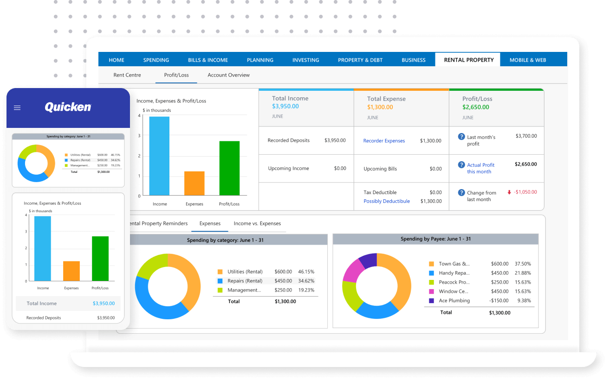Open the Rental Property tab

pos(468,60)
